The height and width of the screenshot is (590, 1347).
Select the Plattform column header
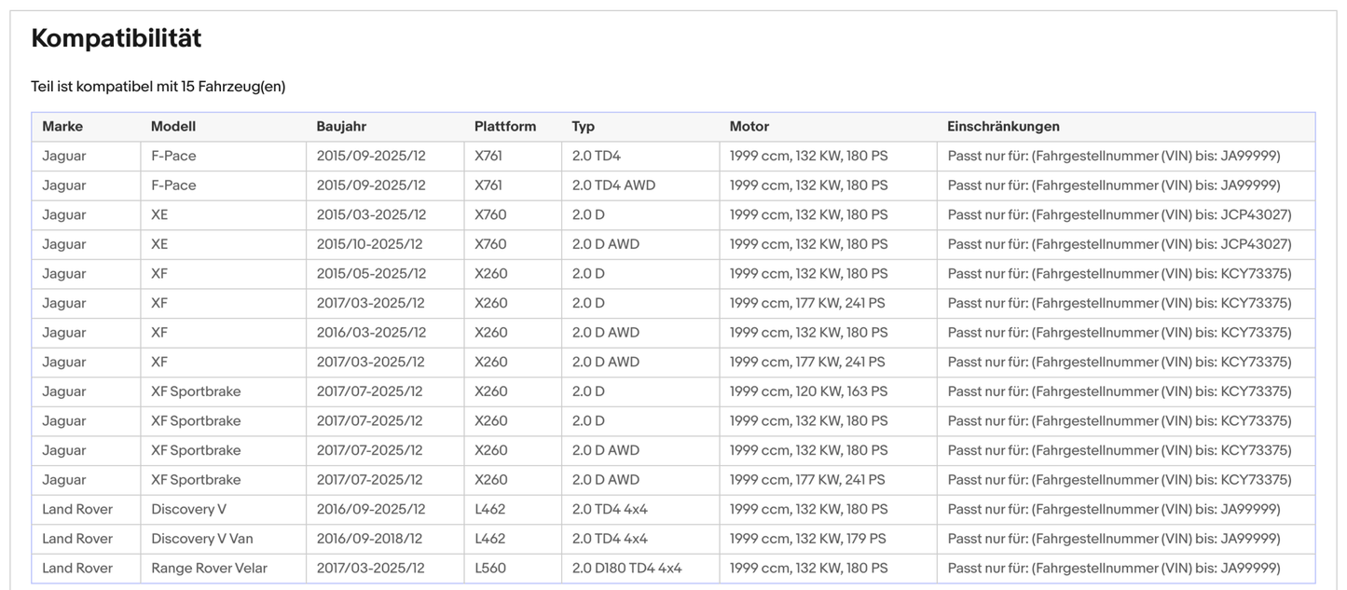pos(504,127)
